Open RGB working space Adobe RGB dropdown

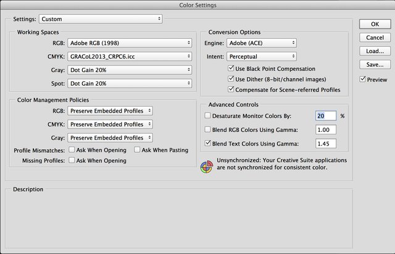coord(130,43)
